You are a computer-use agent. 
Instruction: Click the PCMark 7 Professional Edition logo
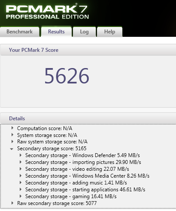[47, 12]
